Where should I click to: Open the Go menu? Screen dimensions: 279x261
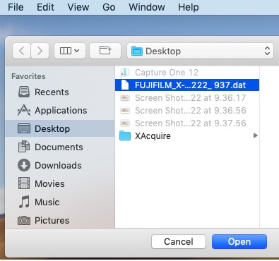109,7
